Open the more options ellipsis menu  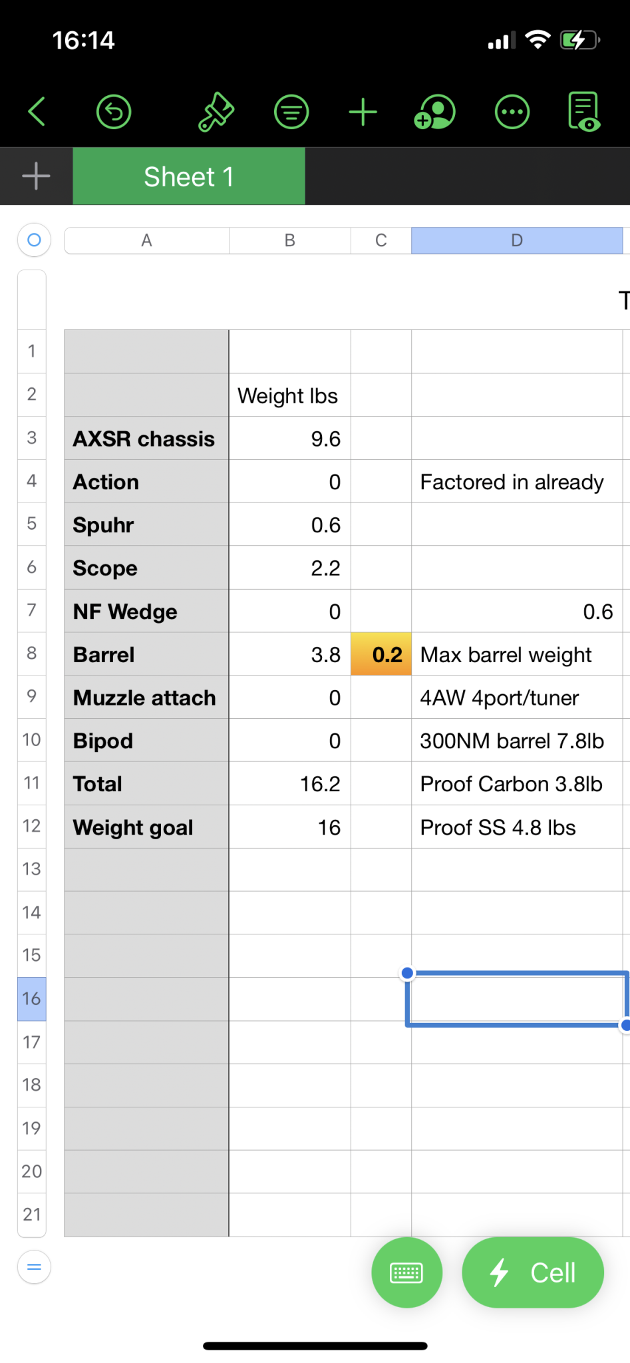coord(512,112)
